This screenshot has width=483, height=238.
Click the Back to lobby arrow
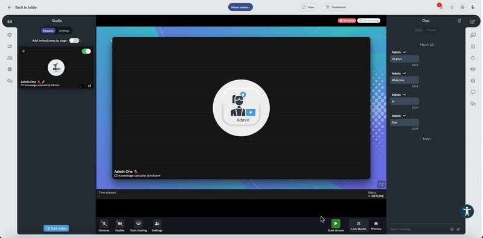[x=10, y=7]
